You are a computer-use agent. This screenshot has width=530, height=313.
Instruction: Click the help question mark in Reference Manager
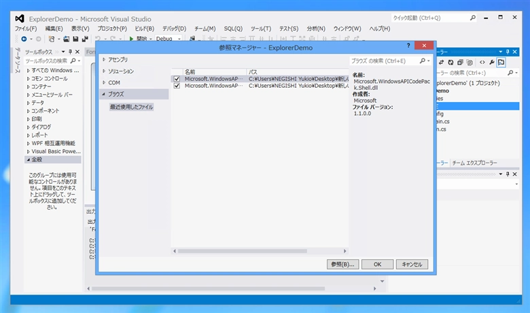tap(408, 46)
